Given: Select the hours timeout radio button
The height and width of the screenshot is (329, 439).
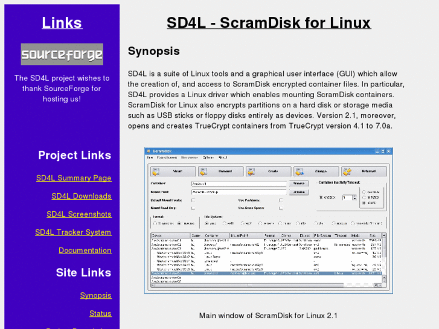Looking at the screenshot, I should (x=363, y=203).
